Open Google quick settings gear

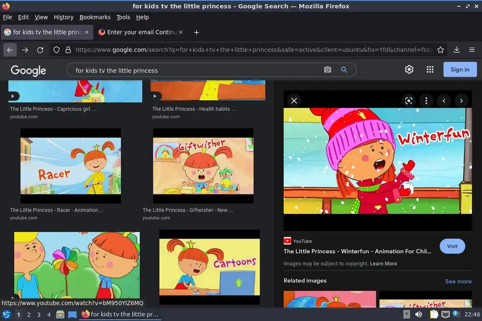(409, 69)
